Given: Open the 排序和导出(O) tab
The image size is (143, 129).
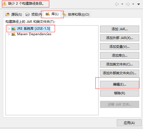Looking at the screenshot, I should point(76,14).
